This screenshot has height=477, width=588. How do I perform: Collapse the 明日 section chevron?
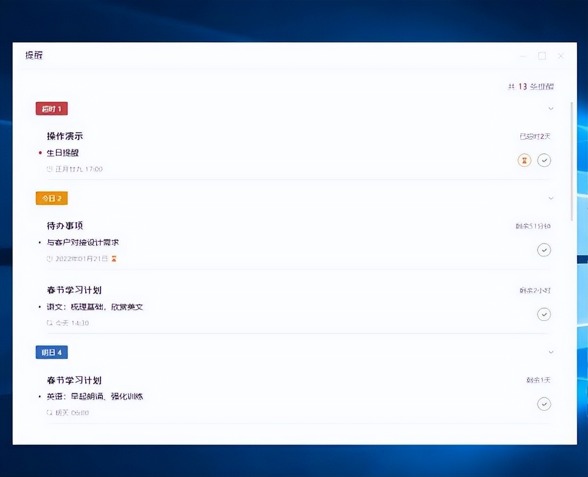click(x=551, y=352)
